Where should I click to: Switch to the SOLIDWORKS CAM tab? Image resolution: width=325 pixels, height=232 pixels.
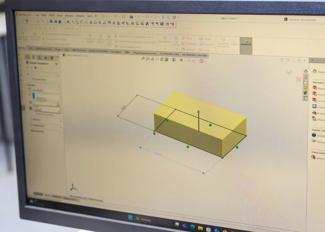(169, 54)
